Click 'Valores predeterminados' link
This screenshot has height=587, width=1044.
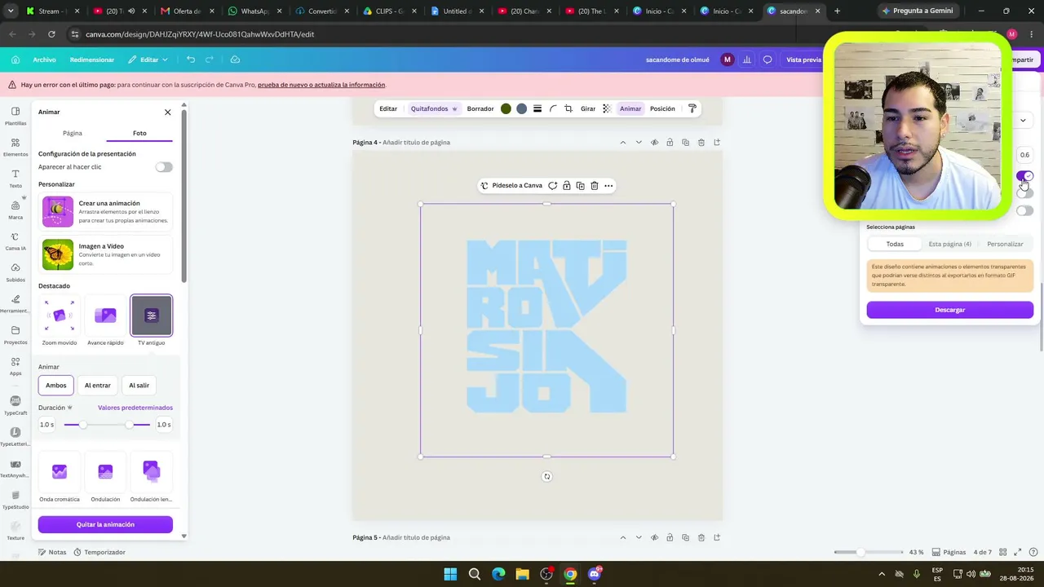135,408
